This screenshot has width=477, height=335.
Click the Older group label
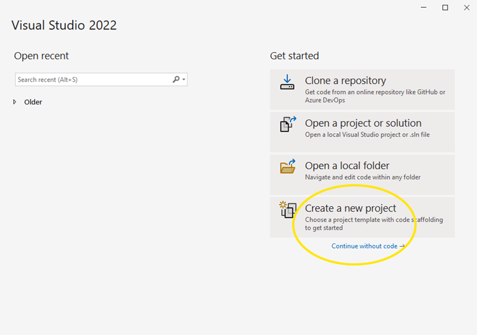coord(33,102)
